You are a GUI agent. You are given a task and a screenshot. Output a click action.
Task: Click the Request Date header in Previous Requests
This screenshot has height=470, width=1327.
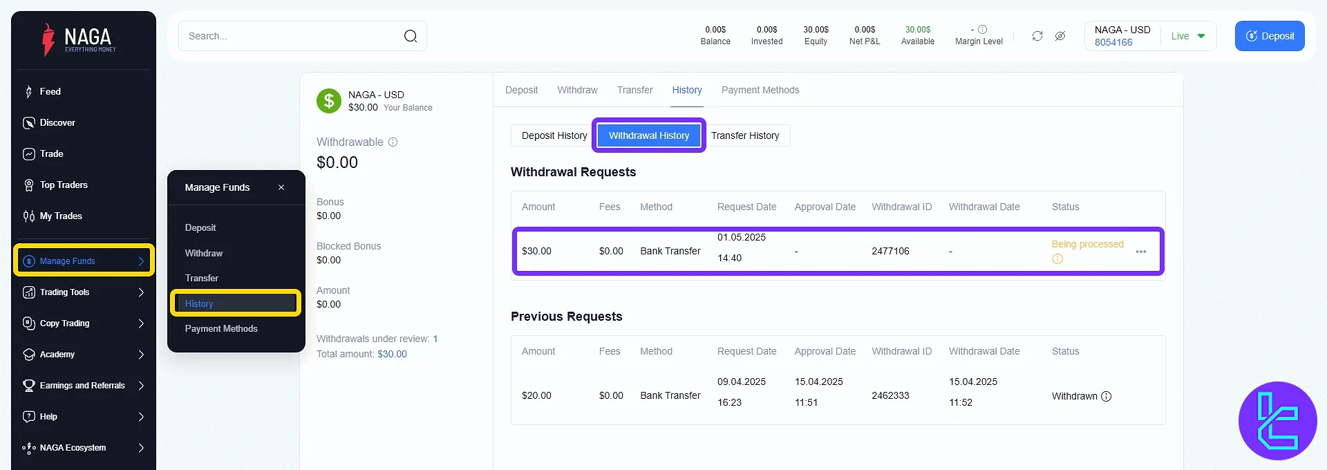coord(746,351)
